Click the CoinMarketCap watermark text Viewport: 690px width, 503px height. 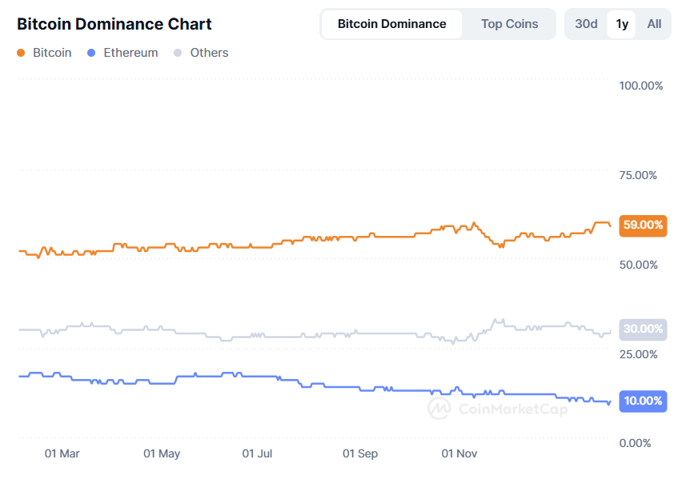pos(512,409)
